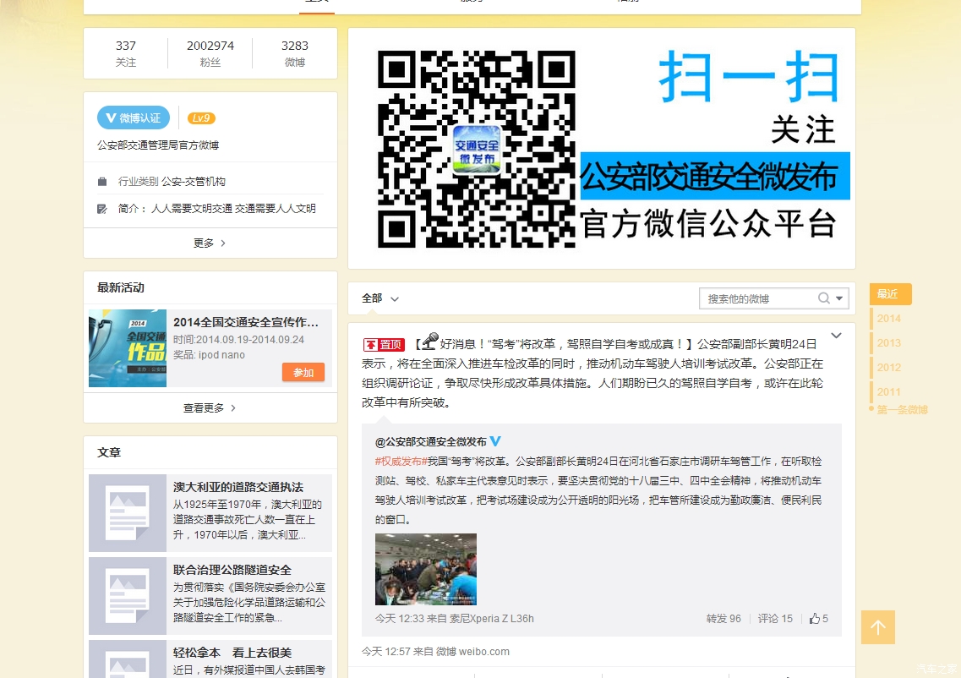Open article 联合治理公路隧道安全
Screen dimensions: 961x678
coord(232,570)
